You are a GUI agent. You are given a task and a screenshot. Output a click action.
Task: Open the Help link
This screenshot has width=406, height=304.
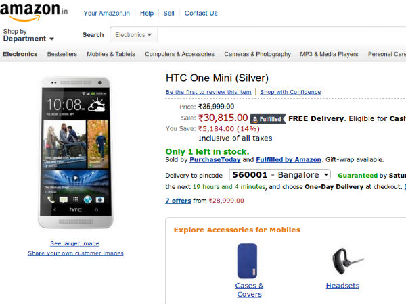point(147,13)
